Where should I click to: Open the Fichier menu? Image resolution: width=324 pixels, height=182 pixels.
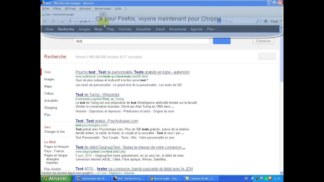pyautogui.click(x=46, y=9)
